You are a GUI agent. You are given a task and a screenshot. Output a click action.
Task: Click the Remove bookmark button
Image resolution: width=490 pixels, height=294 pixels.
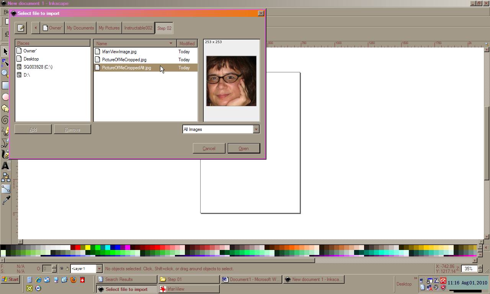point(72,129)
